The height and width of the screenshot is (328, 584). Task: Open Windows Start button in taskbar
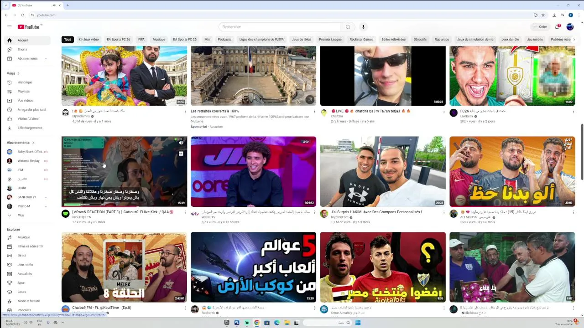pos(358,323)
